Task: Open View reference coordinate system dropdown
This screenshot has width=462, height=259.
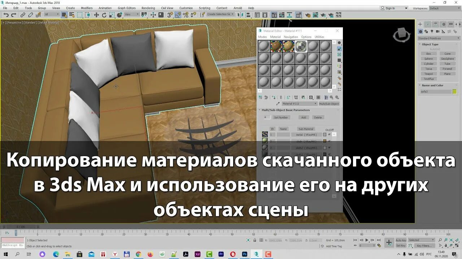Action: 132,14
